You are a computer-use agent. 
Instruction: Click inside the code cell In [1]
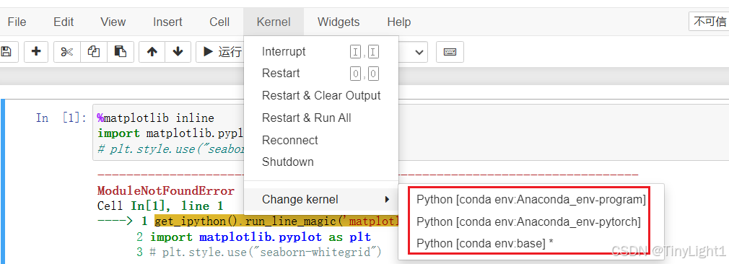tap(168, 133)
